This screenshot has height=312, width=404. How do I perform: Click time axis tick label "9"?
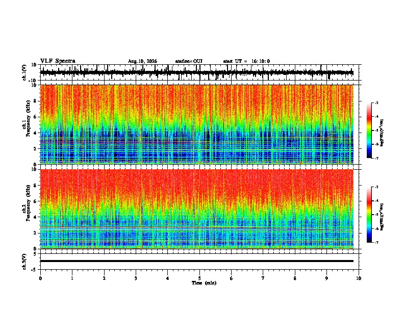tap(326, 278)
